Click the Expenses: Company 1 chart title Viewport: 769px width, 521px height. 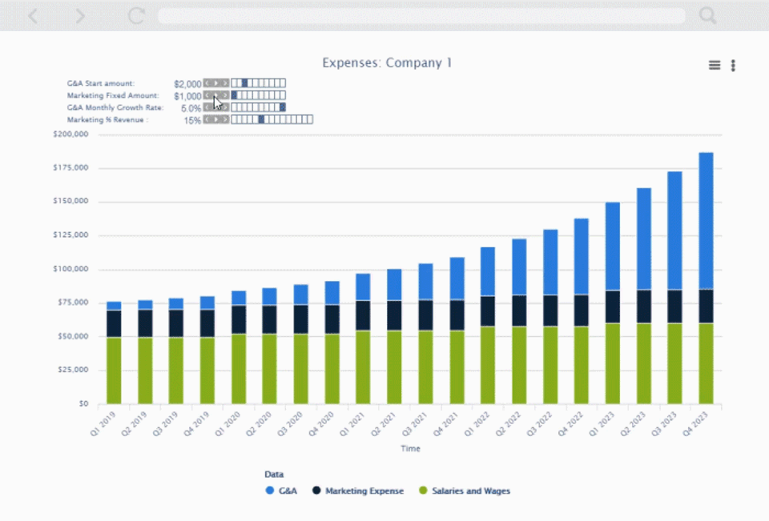click(x=387, y=62)
